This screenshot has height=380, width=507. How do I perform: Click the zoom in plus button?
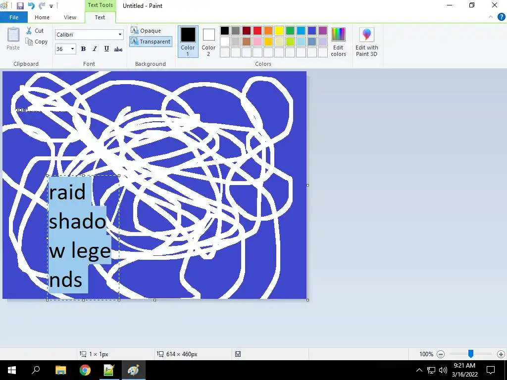[501, 354]
